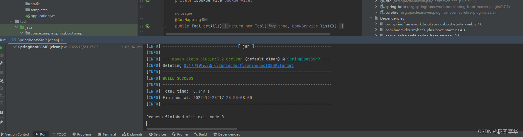This screenshot has width=523, height=137.
Task: Click the camera dump threads icon
Action: coord(1,88)
